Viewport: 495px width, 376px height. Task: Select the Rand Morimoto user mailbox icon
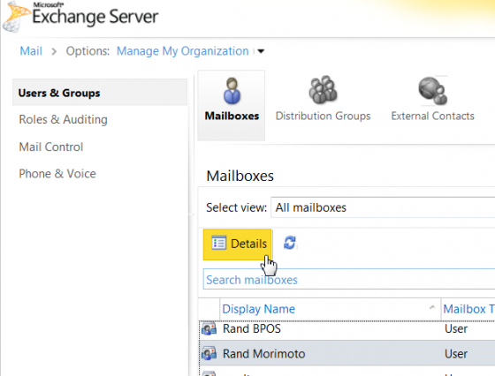tap(209, 354)
